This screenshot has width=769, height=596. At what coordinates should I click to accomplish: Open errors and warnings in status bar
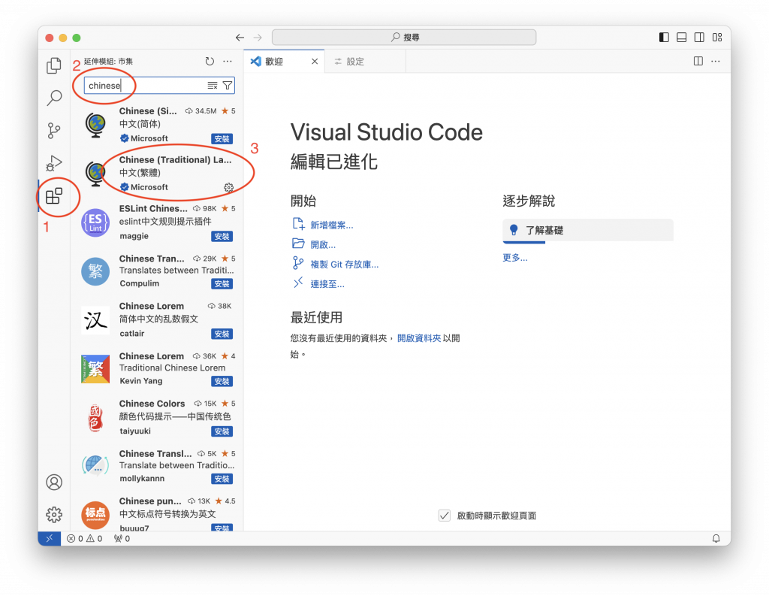(84, 539)
